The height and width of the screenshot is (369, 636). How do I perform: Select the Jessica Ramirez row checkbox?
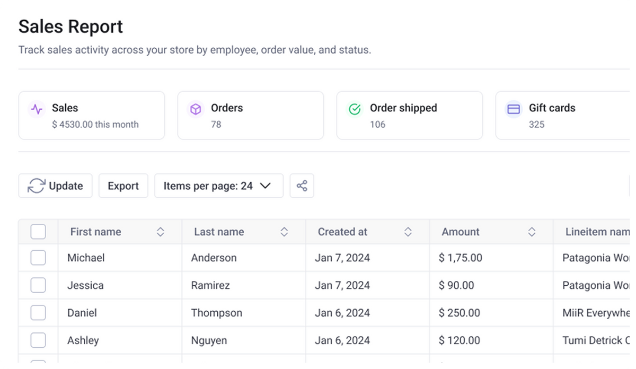[x=38, y=286]
